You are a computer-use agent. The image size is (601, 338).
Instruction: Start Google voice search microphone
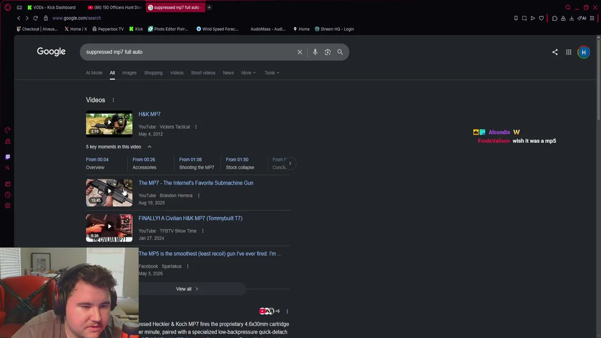(315, 52)
